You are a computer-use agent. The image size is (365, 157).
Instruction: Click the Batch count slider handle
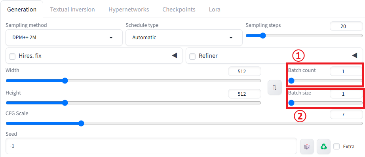coord(291,81)
